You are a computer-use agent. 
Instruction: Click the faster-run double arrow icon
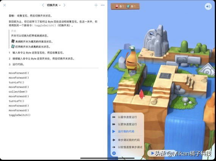[x=114, y=124]
